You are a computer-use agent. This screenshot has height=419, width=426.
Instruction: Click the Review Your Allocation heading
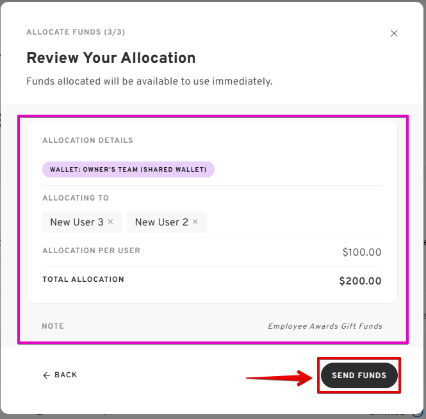click(x=111, y=58)
